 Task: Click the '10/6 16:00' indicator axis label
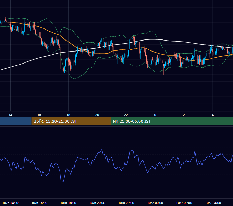click(39, 203)
